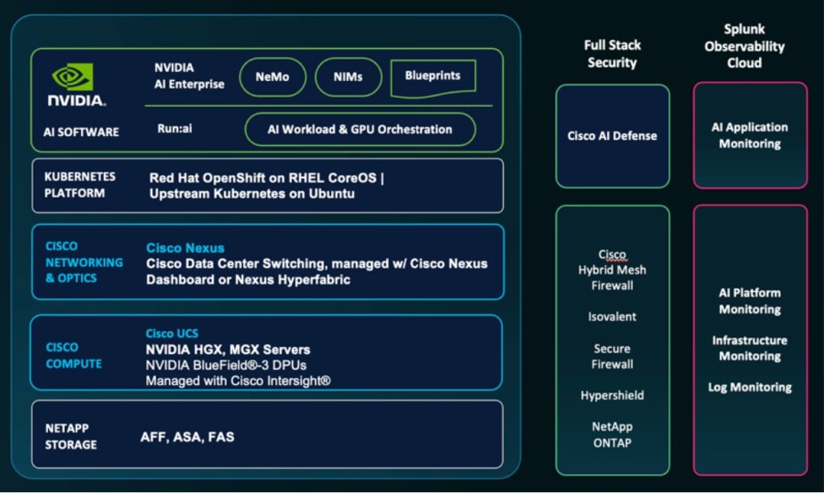The height and width of the screenshot is (493, 824).
Task: Click the AI Application Monitoring box
Action: pos(749,135)
